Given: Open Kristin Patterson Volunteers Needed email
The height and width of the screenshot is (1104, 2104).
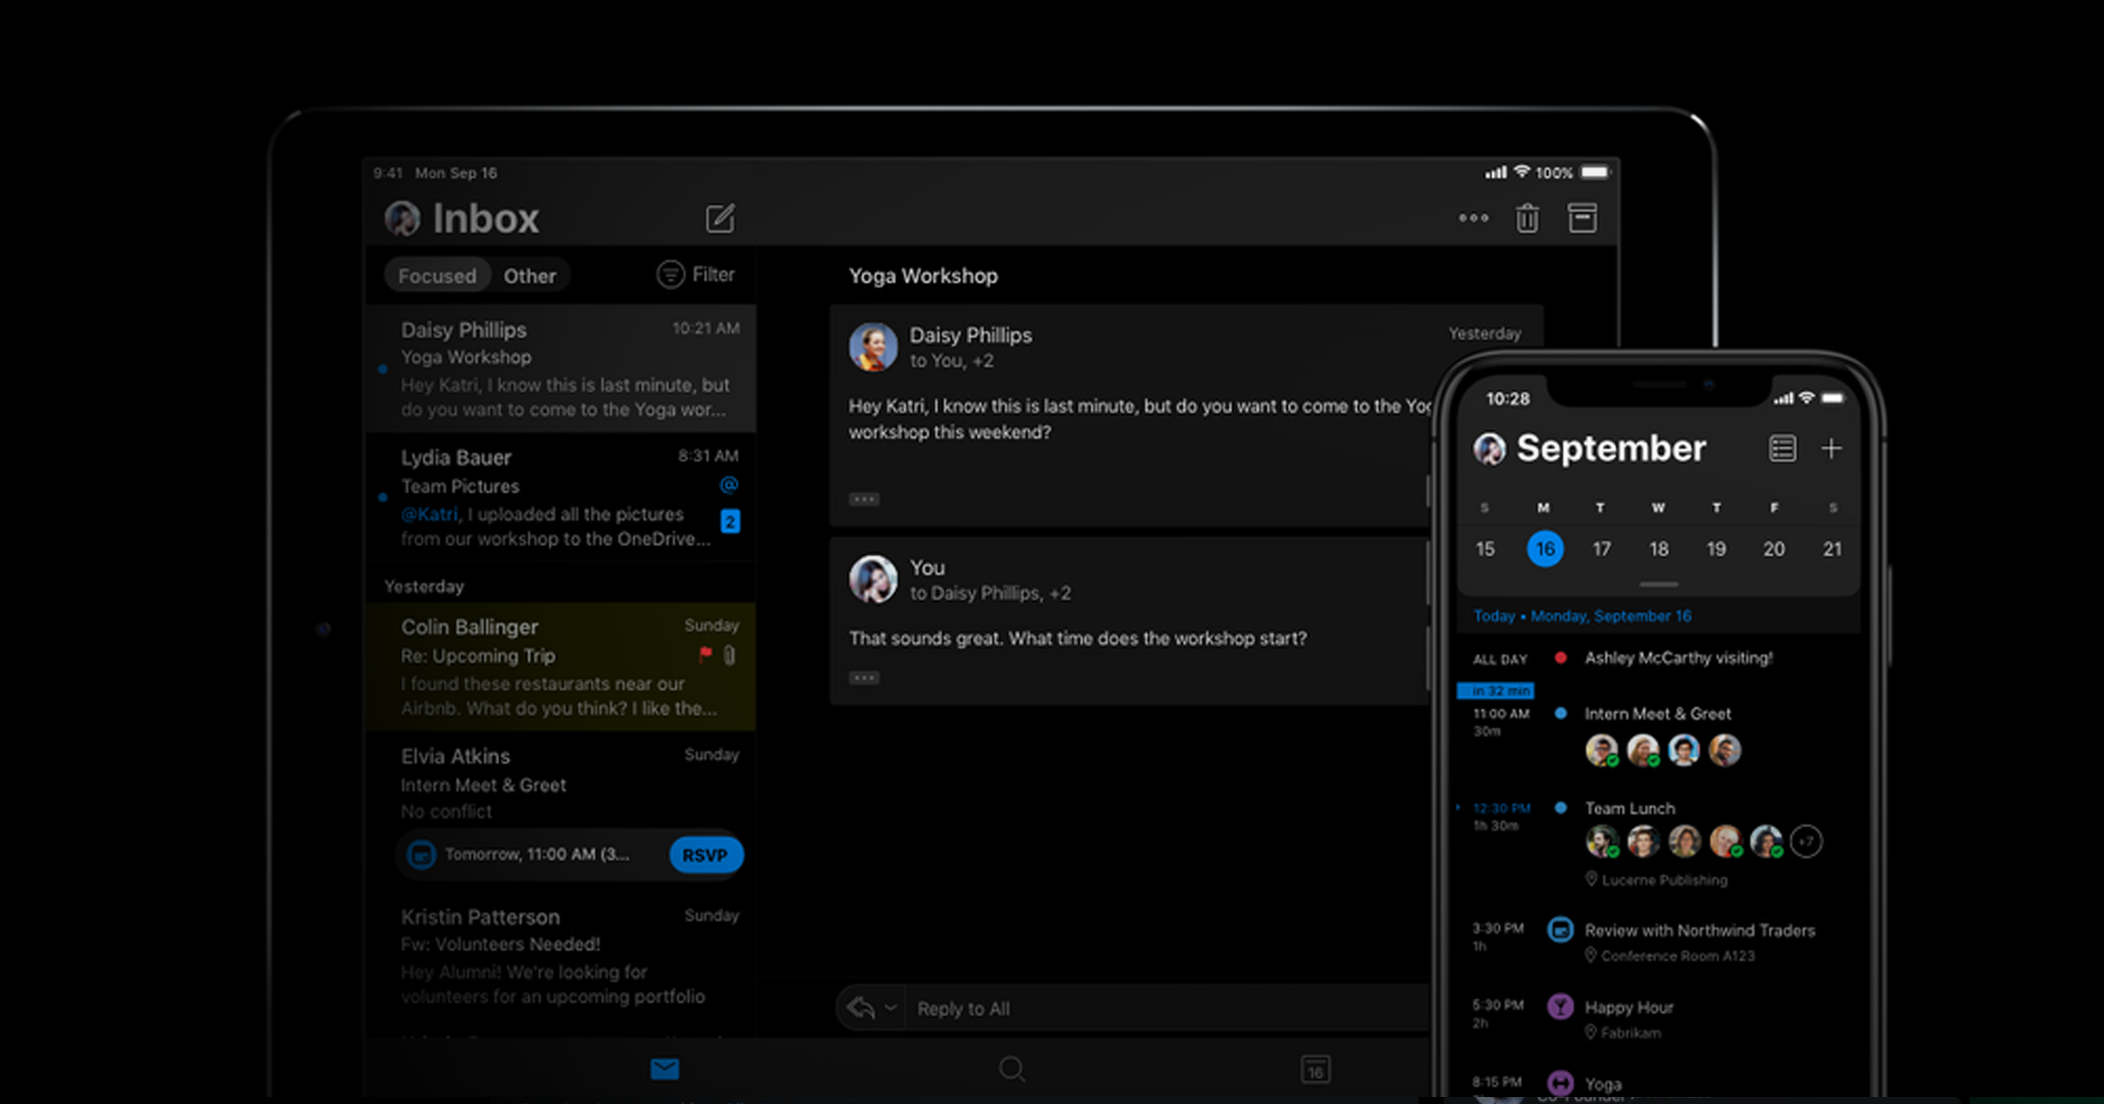Looking at the screenshot, I should (x=561, y=957).
